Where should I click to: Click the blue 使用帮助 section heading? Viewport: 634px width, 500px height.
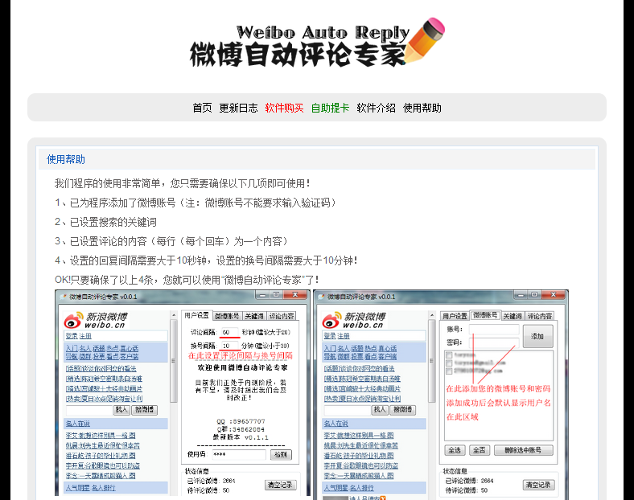click(66, 159)
